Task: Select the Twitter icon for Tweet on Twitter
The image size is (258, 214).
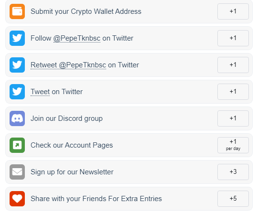Action: 17,92
